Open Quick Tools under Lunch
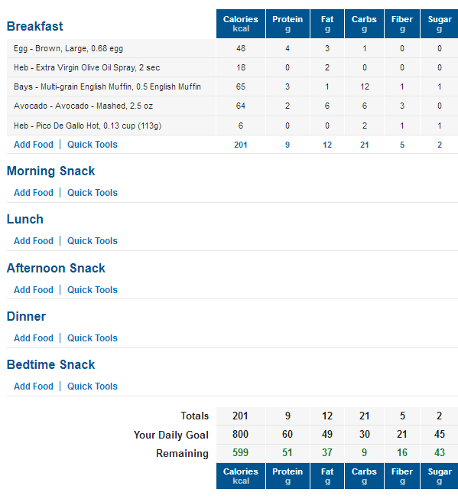Image resolution: width=458 pixels, height=499 pixels. (x=93, y=241)
